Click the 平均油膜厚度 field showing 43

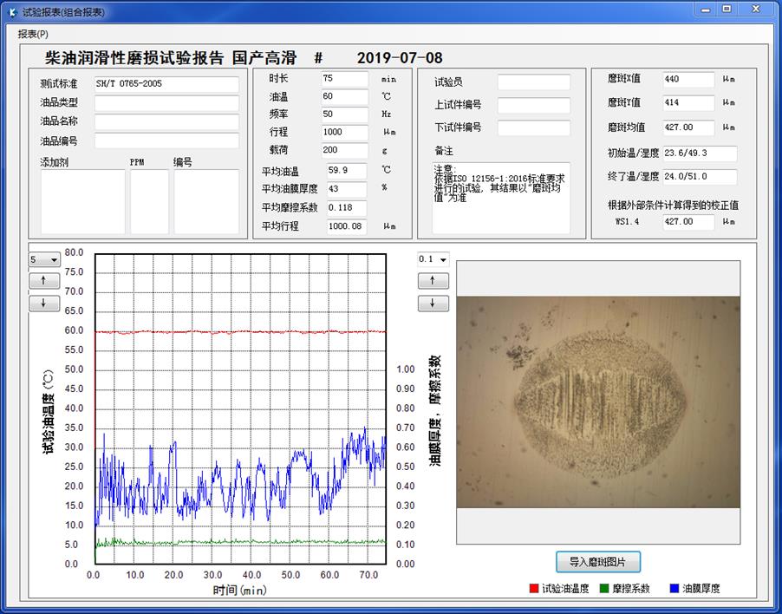[x=347, y=189]
